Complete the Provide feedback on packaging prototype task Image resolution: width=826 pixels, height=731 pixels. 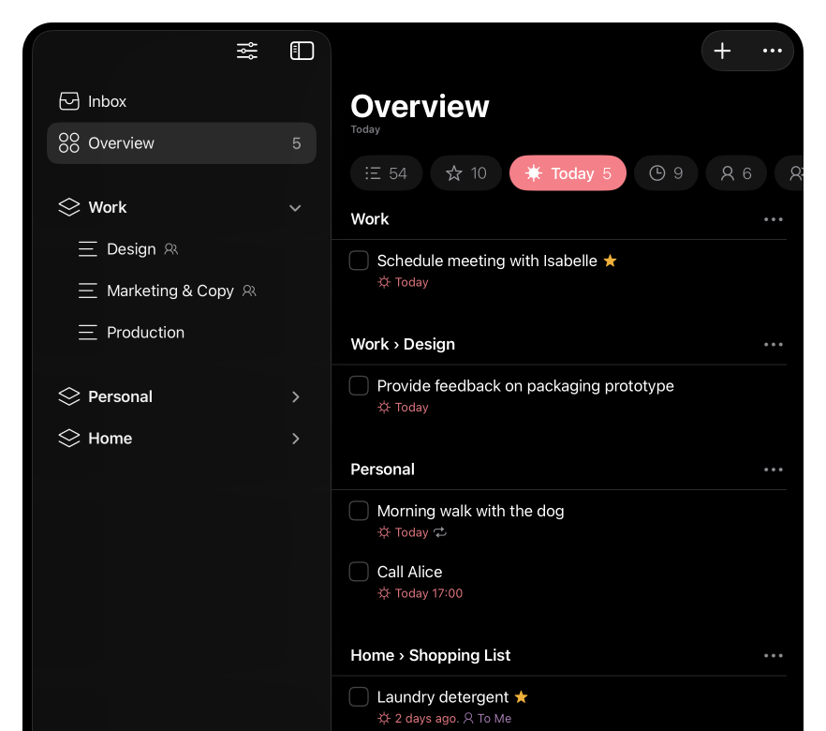[359, 385]
